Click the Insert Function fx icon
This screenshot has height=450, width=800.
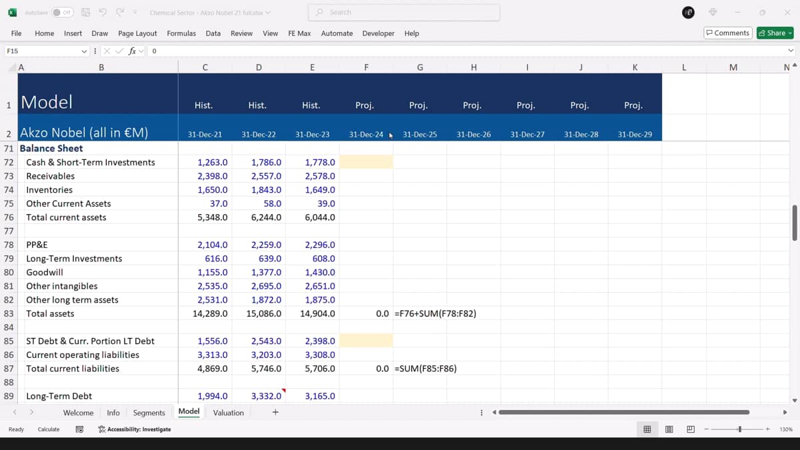click(x=132, y=51)
